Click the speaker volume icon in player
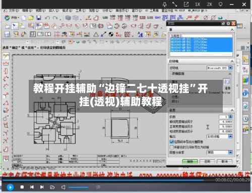Screen dimensions: 252x193 click(x=63, y=187)
